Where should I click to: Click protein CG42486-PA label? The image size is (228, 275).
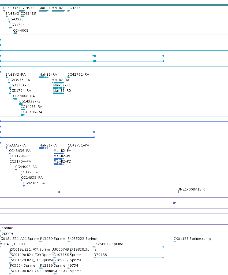coord(34,183)
